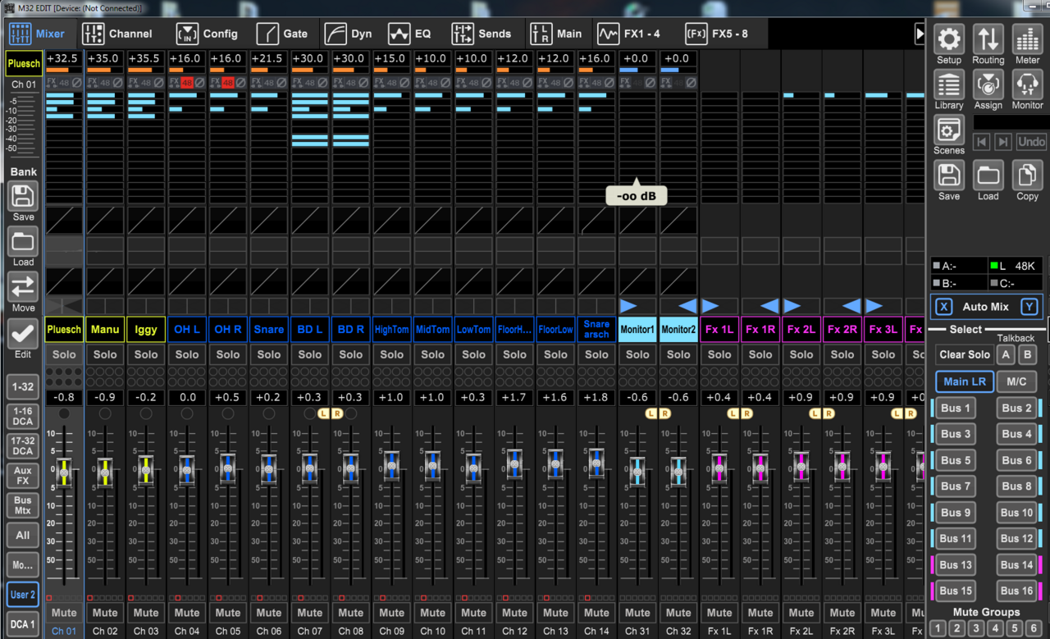Switch to the Dyn tab
The image size is (1050, 639).
[x=349, y=34]
